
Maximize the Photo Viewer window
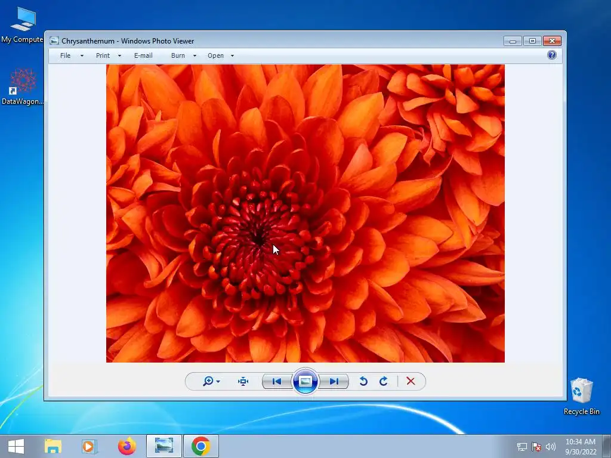click(532, 41)
